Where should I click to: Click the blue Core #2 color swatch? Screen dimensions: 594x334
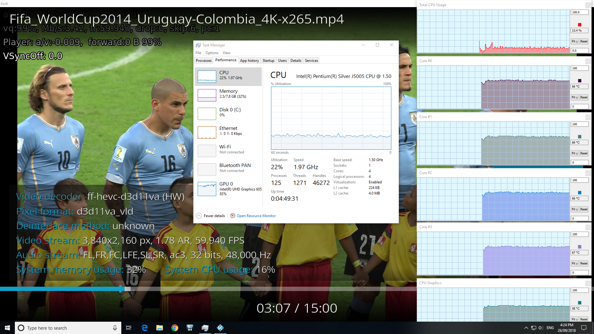tap(580, 193)
